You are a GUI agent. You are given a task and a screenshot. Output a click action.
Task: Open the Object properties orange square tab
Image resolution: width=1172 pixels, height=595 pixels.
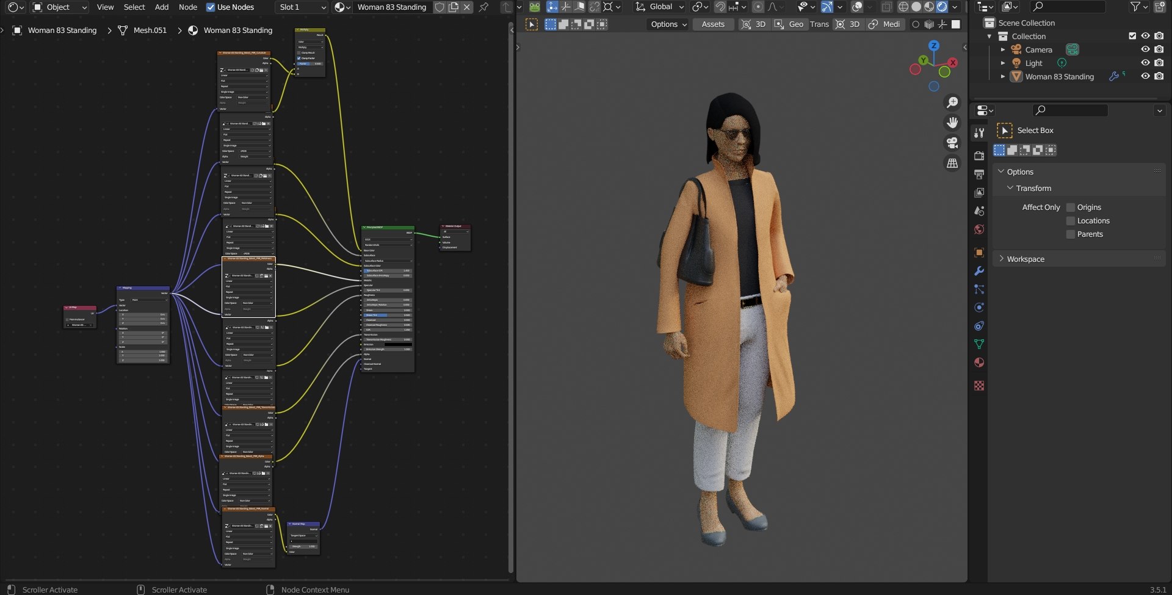coord(979,253)
